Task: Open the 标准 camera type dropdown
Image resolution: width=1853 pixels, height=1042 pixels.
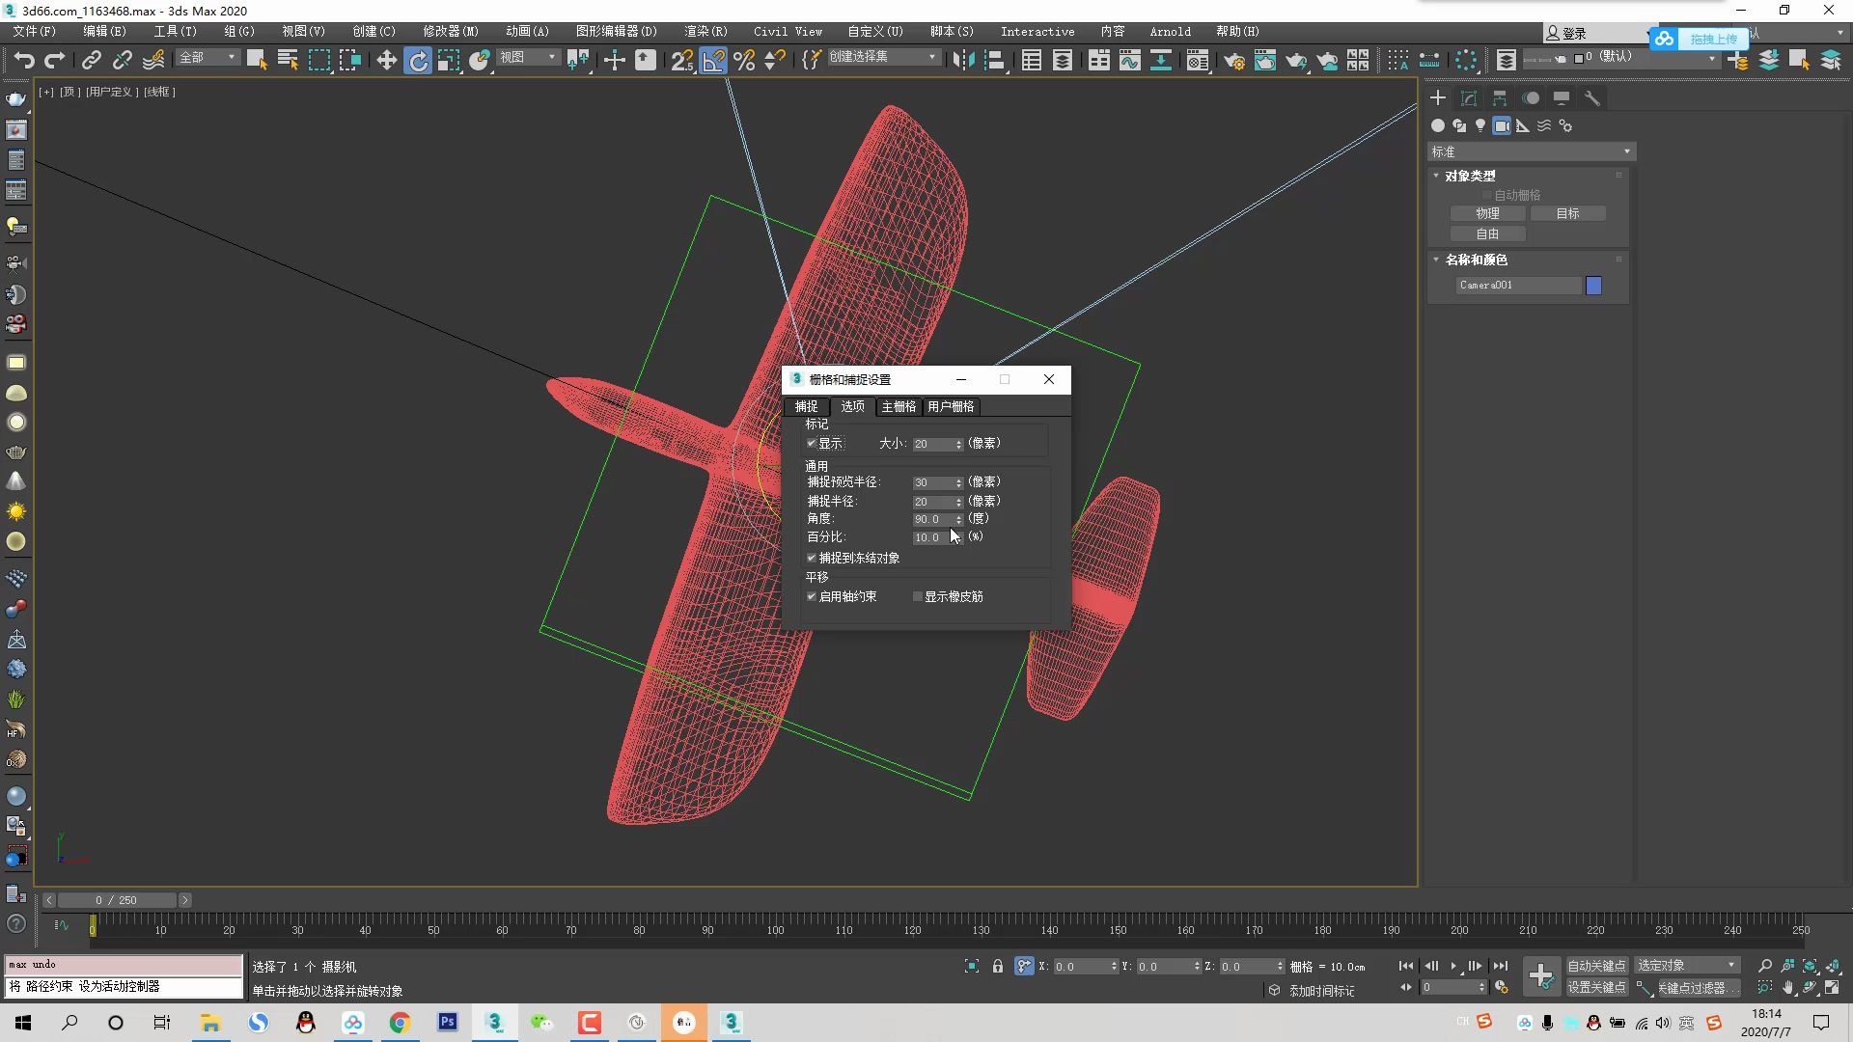Action: click(x=1531, y=151)
